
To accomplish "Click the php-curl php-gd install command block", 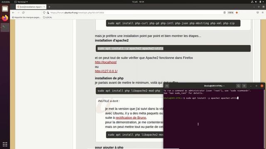I will pos(173,23).
